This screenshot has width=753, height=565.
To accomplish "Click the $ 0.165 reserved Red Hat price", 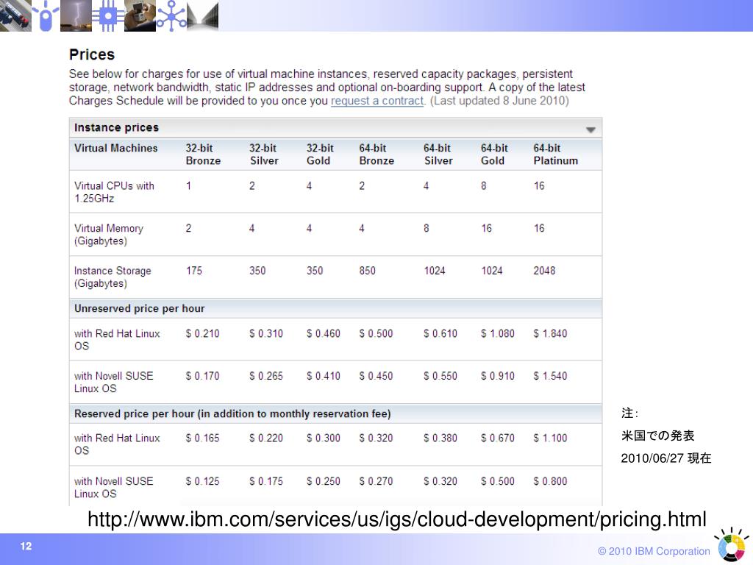I will [x=203, y=438].
